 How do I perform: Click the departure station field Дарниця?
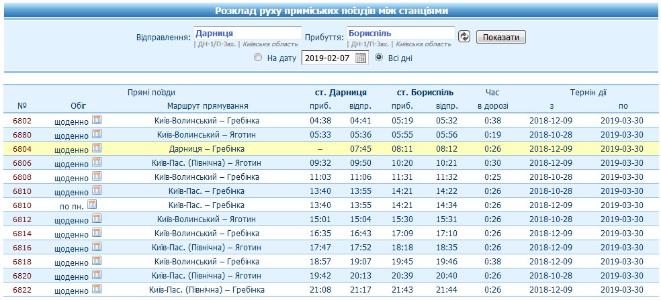[248, 34]
